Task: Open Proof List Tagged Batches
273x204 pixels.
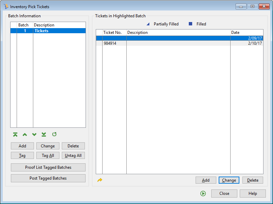Action: [x=48, y=167]
